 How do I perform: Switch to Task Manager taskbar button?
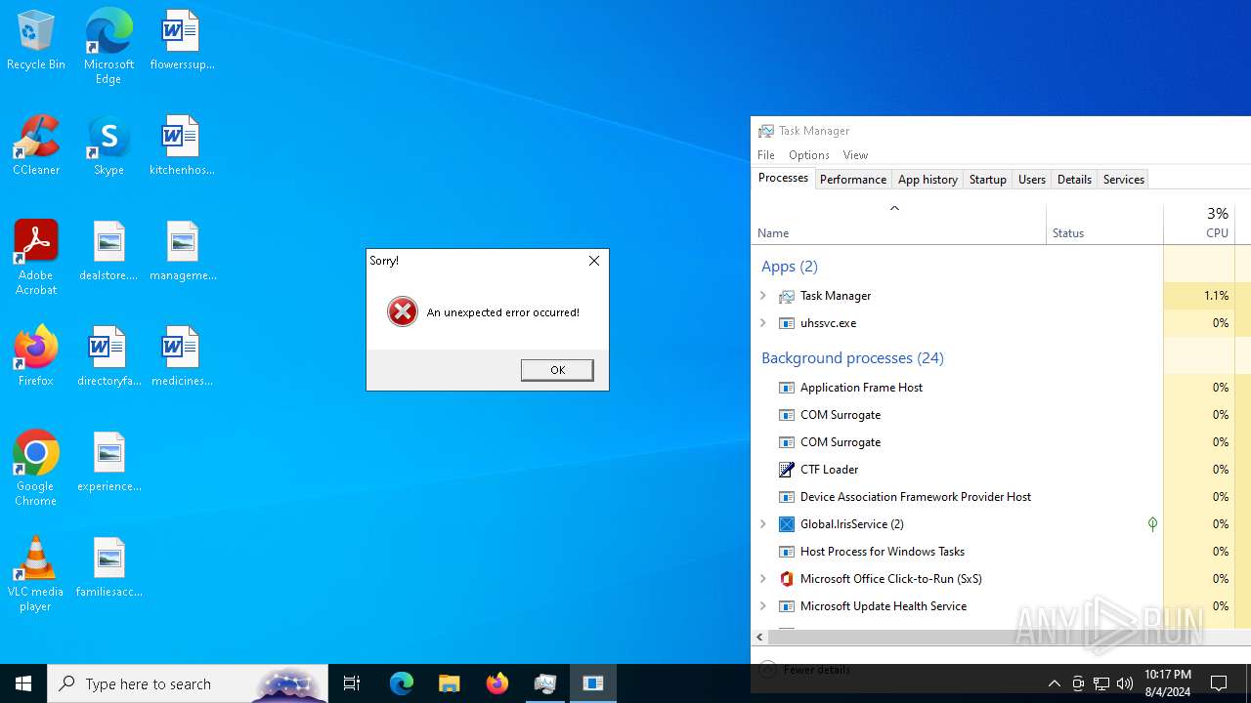coord(545,683)
